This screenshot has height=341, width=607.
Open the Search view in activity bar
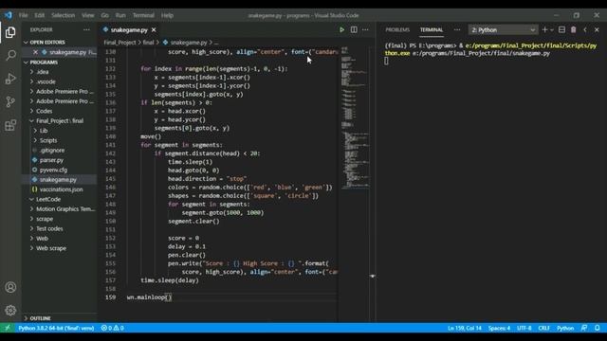point(10,55)
